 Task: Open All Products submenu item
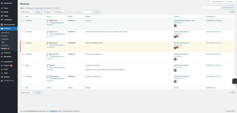point(5,33)
